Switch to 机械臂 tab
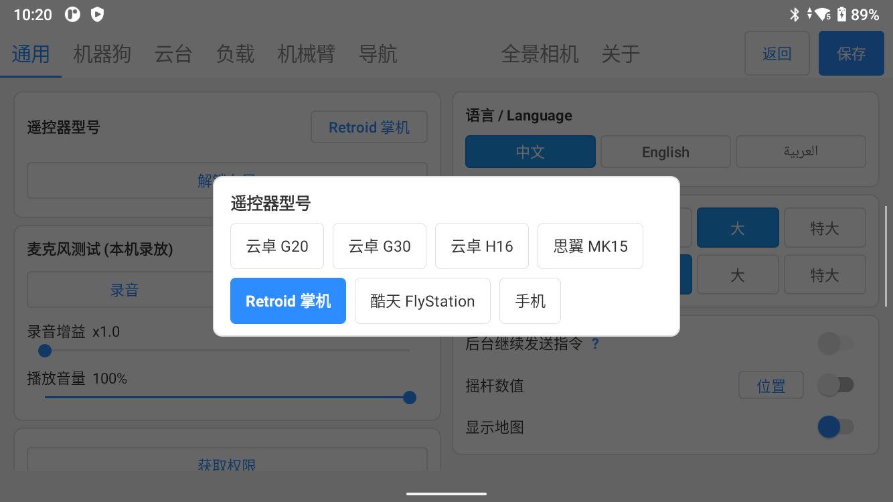 tap(306, 54)
